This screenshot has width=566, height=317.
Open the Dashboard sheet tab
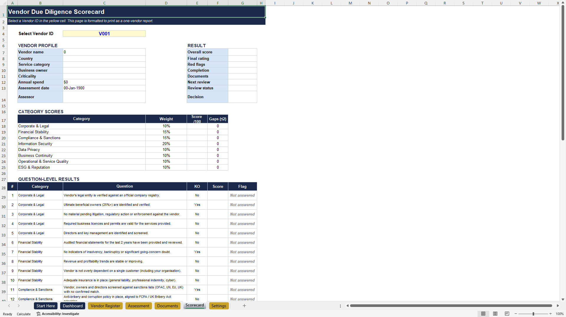73,306
